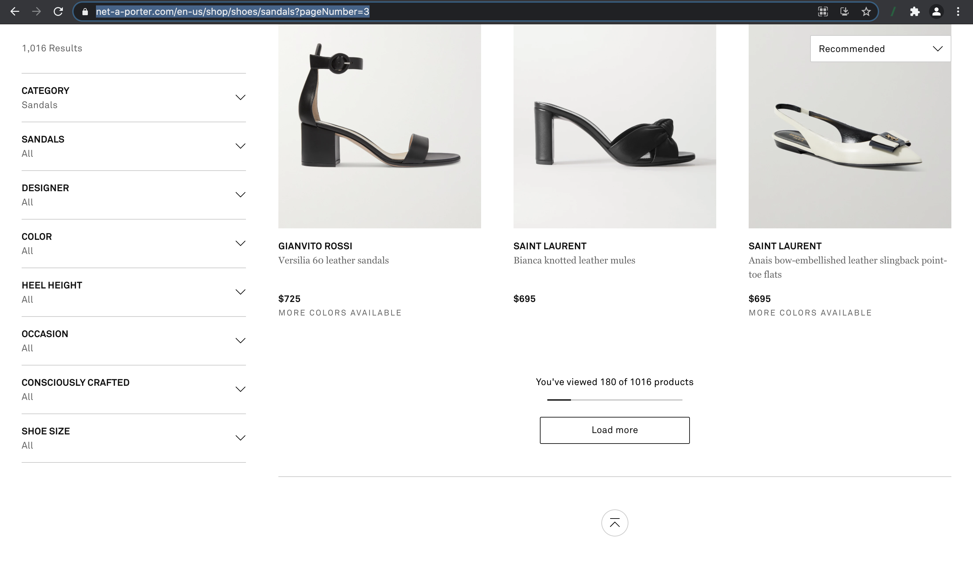The image size is (973, 579).
Task: Expand the Heel Height filter
Action: (x=240, y=292)
